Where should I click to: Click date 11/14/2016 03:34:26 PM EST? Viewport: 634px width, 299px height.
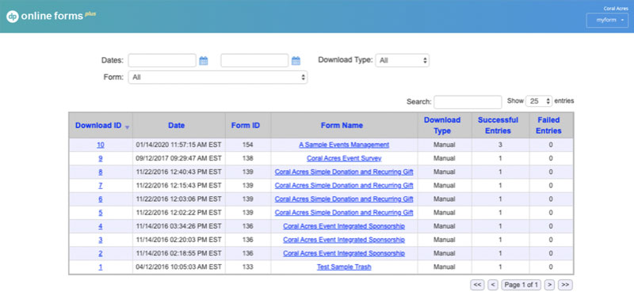point(179,226)
